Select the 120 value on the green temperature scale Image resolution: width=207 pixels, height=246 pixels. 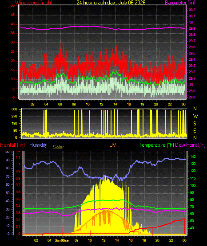(x=193, y=171)
